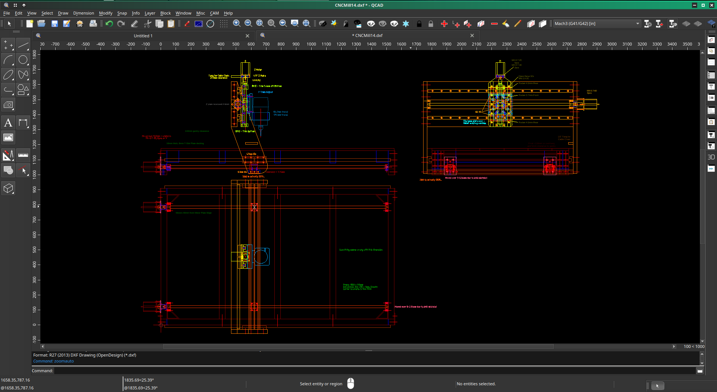Image resolution: width=717 pixels, height=392 pixels.
Task: Open the Layer menu
Action: tap(150, 13)
